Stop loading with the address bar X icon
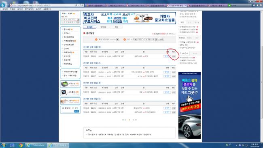Screen dimensions: 263x148 [x=83, y=5]
